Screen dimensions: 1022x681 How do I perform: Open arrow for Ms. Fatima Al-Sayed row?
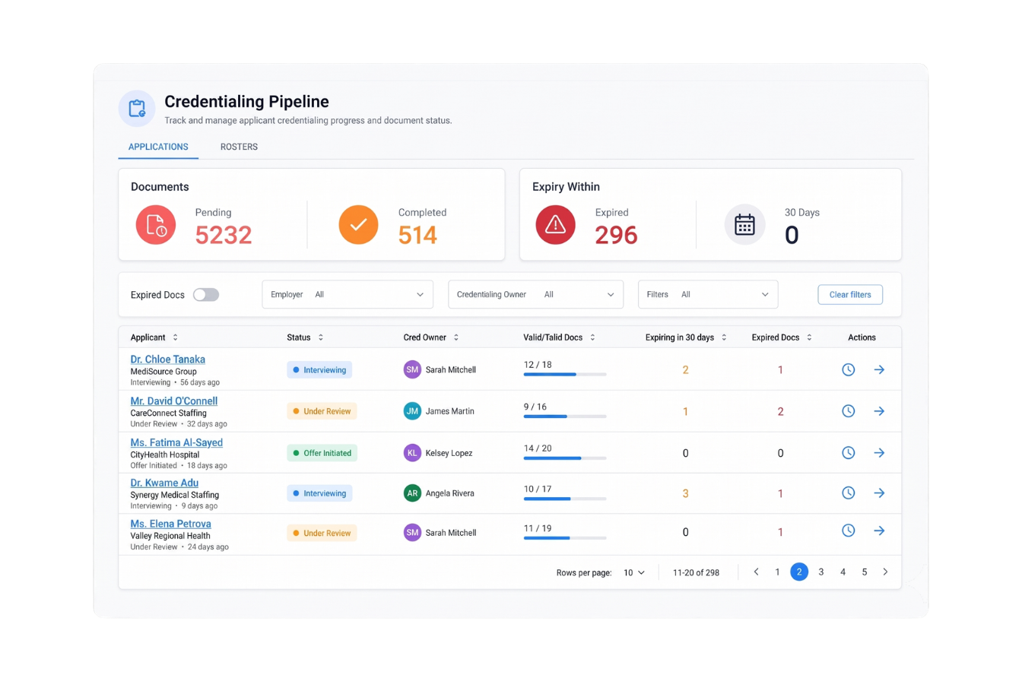[x=879, y=453]
